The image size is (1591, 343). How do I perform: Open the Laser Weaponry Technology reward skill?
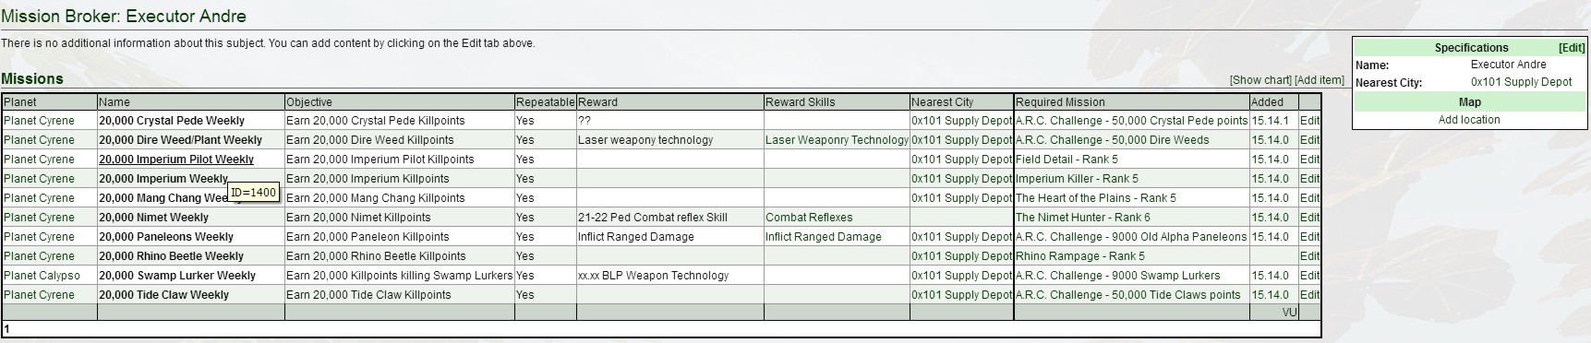(837, 140)
